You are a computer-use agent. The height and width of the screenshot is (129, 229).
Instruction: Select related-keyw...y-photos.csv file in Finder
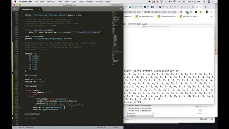point(140,111)
